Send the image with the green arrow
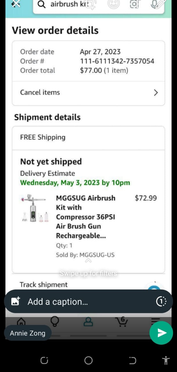Viewport: 177px width, 372px height. (161, 333)
